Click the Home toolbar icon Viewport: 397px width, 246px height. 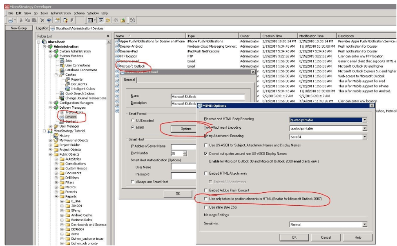coord(116,20)
